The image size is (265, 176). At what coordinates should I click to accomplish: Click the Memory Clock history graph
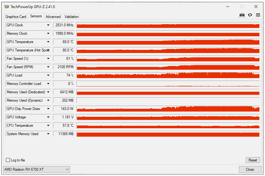pyautogui.click(x=168, y=33)
